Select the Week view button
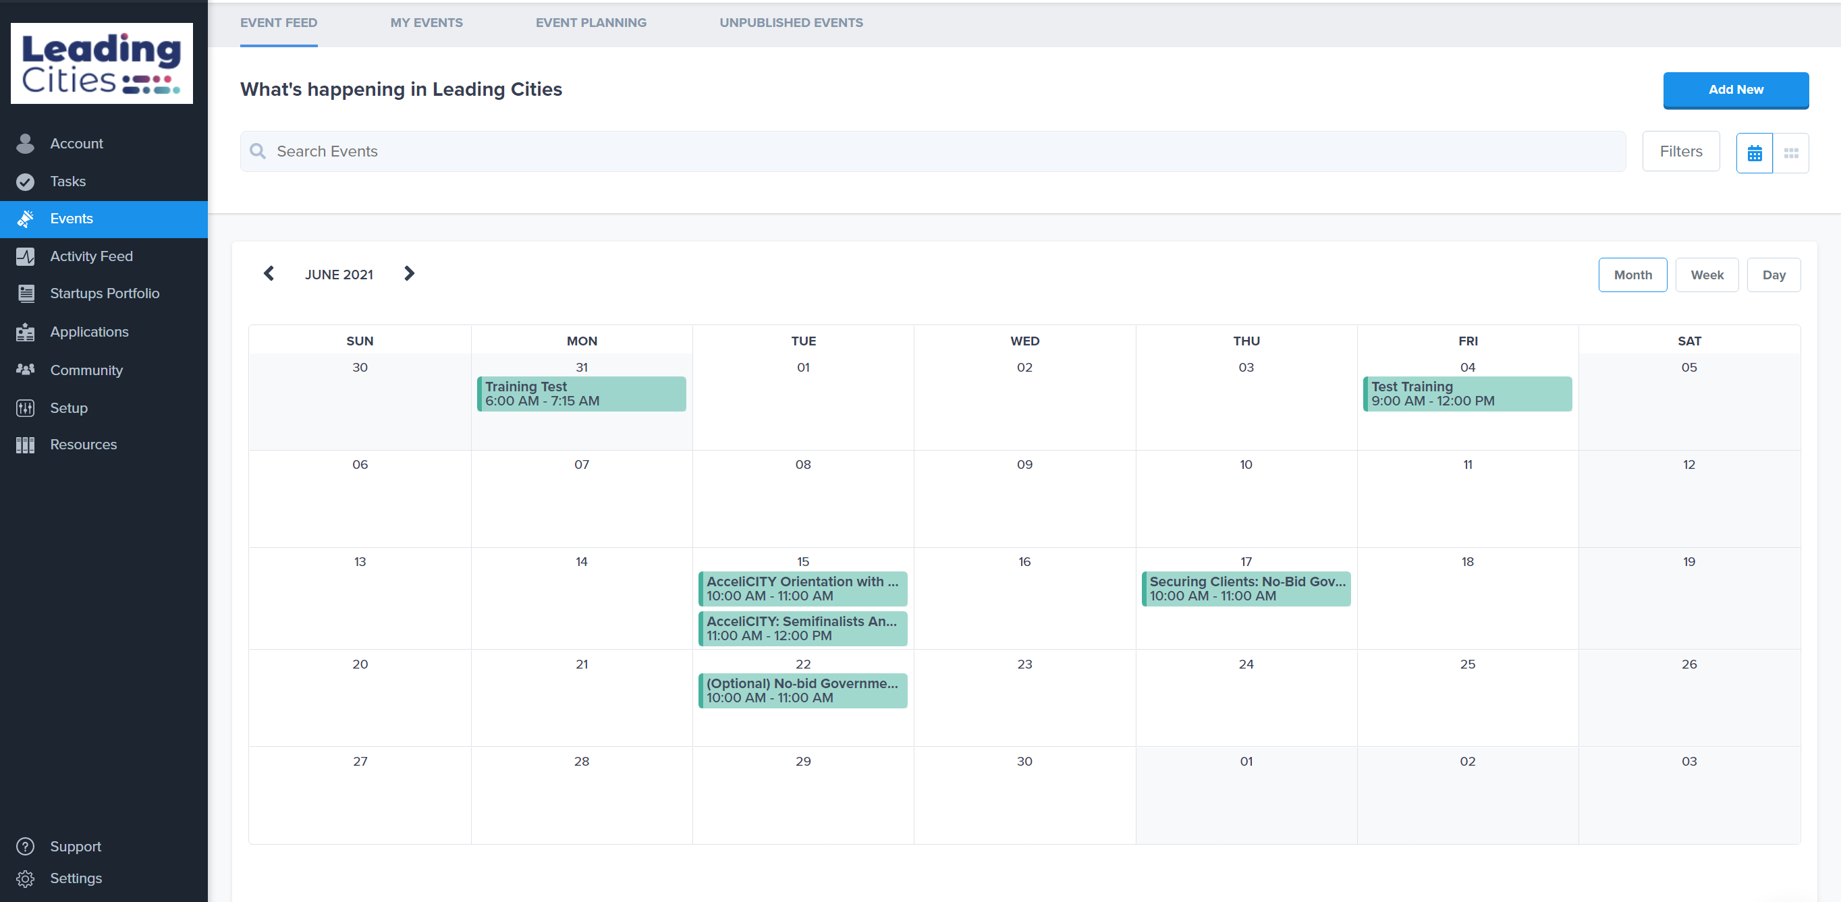 pos(1707,275)
